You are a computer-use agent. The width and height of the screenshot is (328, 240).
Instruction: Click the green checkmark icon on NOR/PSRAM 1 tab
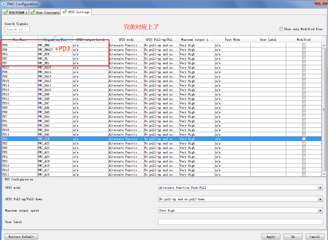pos(6,12)
